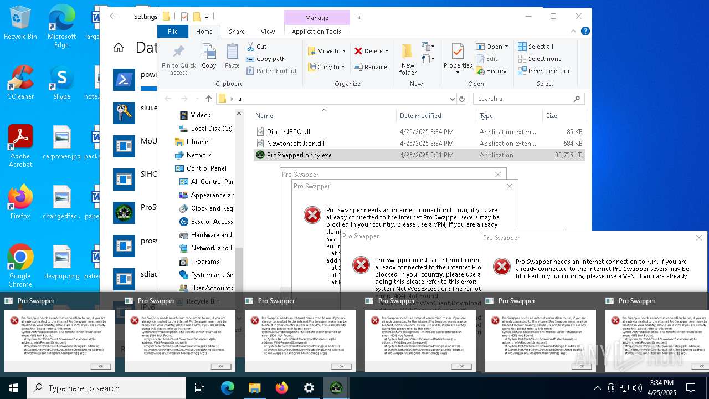
Task: Select ProSwapperLobby.exe file
Action: (x=419, y=155)
